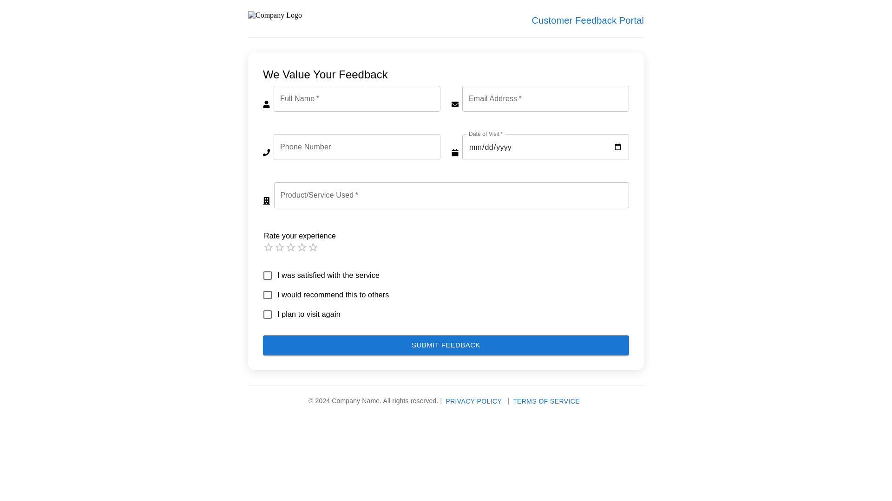
Task: Select the Phone Number text field
Action: [357, 147]
